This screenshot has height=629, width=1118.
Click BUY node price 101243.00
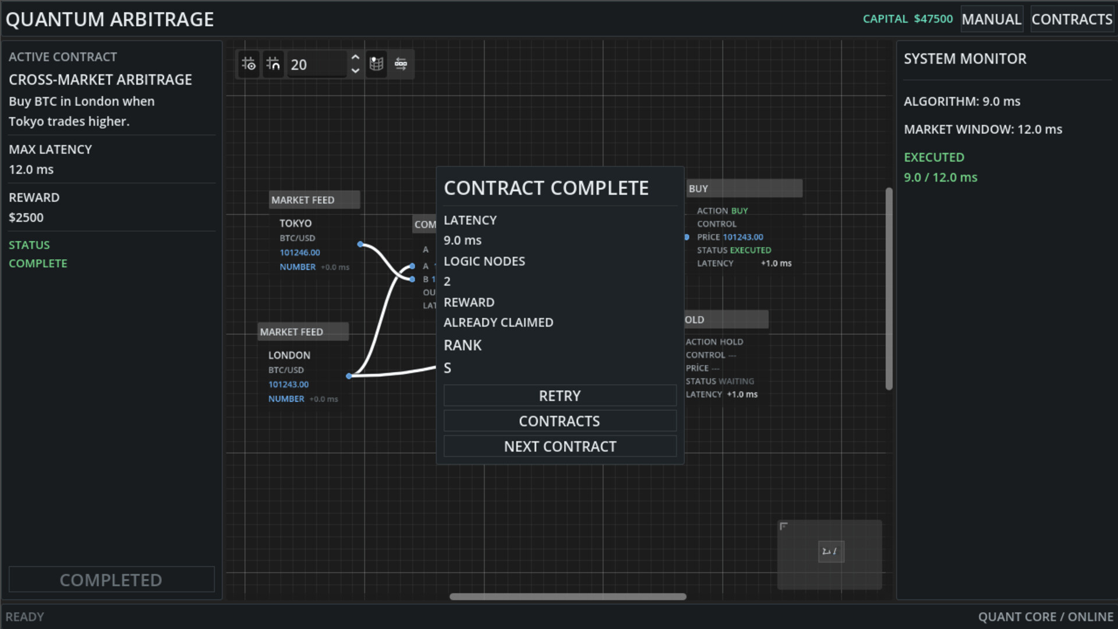coord(743,237)
